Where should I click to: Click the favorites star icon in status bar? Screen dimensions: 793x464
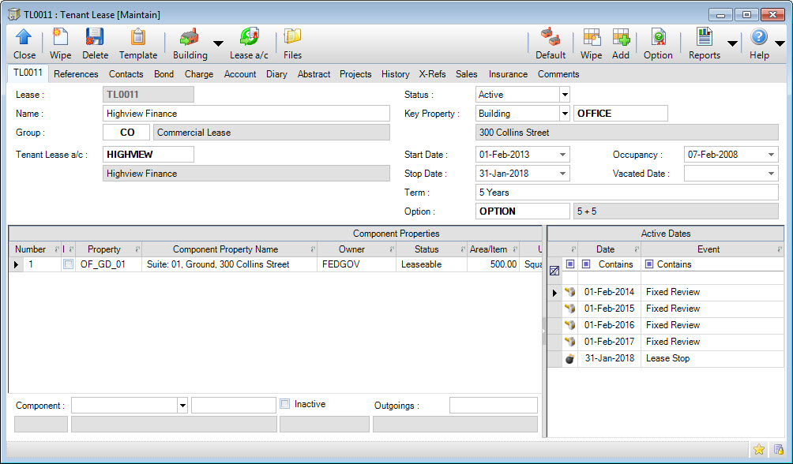[758, 449]
